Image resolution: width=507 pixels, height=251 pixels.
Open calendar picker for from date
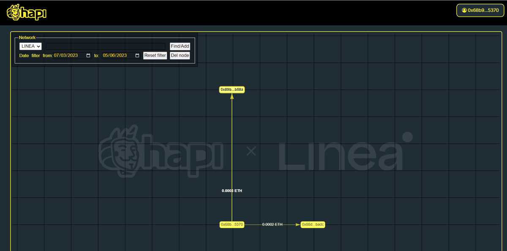coord(88,55)
